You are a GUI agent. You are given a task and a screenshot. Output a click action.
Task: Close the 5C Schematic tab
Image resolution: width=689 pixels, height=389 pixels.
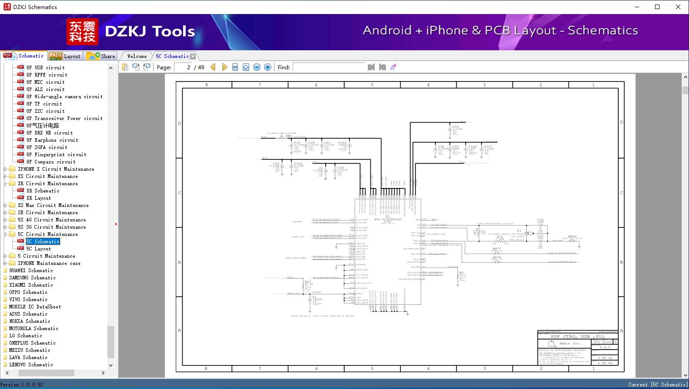click(x=193, y=56)
